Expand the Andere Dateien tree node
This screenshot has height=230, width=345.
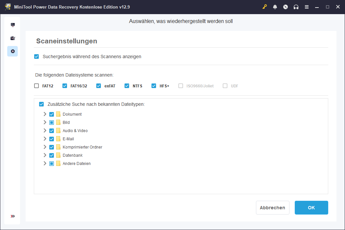pyautogui.click(x=45, y=163)
